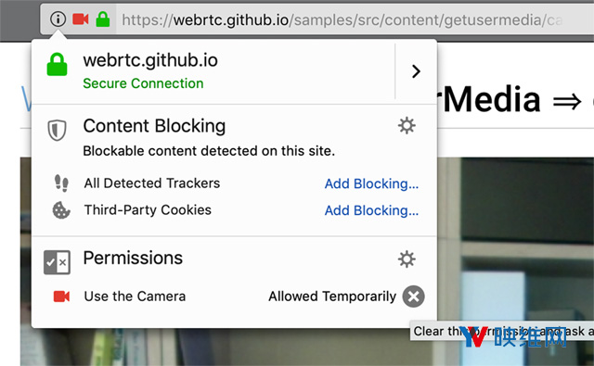Click the Permissions checkmark-and-x icon
The width and height of the screenshot is (594, 366).
(57, 262)
